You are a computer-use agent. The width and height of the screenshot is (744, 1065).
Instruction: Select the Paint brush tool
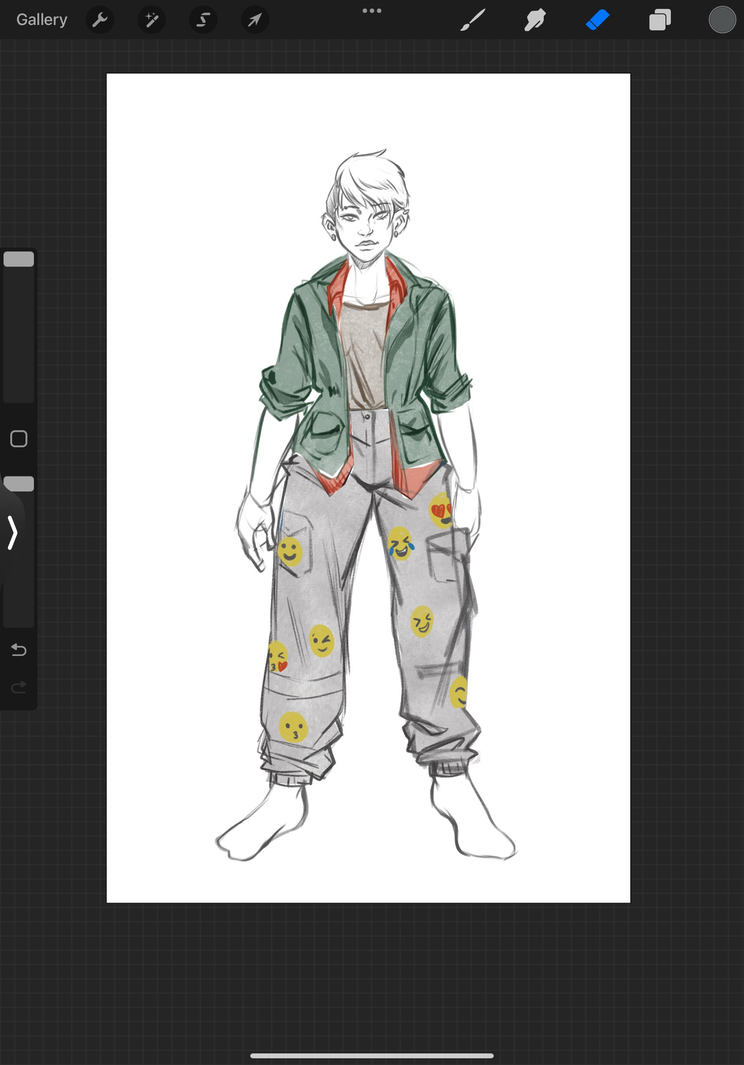[473, 20]
